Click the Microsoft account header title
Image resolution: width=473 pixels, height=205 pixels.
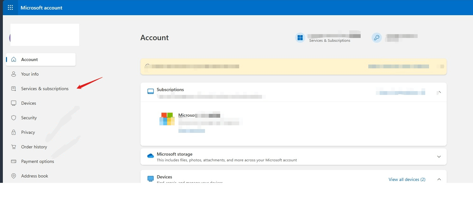(41, 8)
